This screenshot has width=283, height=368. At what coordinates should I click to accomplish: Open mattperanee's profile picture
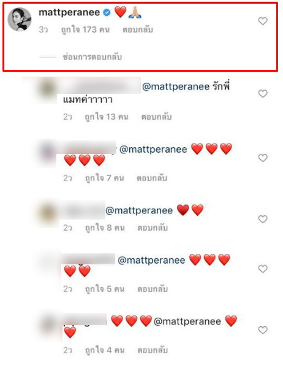coord(20,19)
